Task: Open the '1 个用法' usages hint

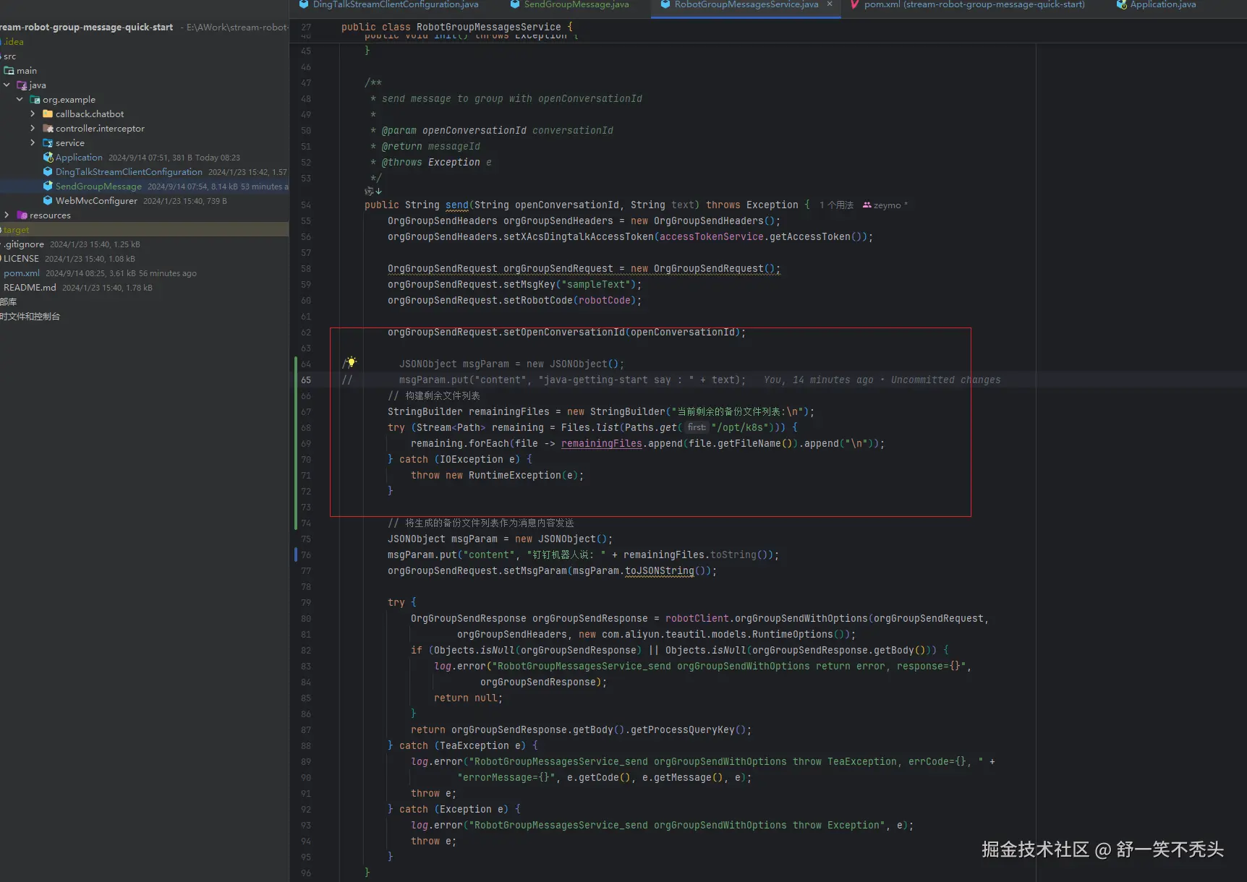Action: [x=836, y=205]
